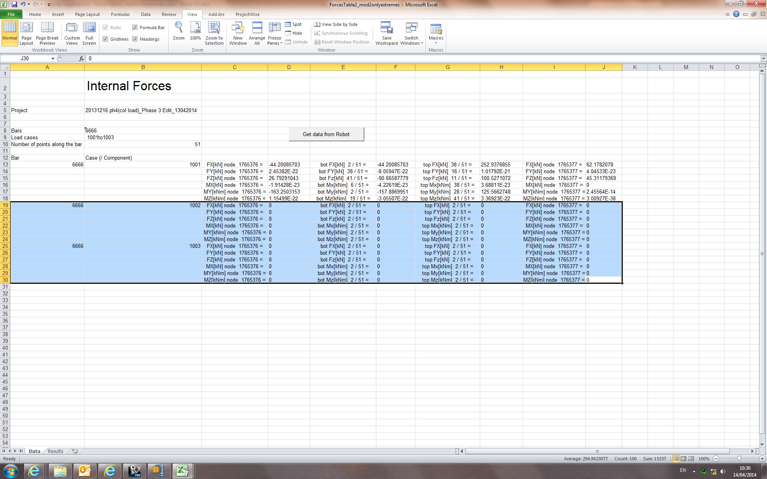This screenshot has width=767, height=479.
Task: Open the Macros dropdown arrow
Action: 436,43
